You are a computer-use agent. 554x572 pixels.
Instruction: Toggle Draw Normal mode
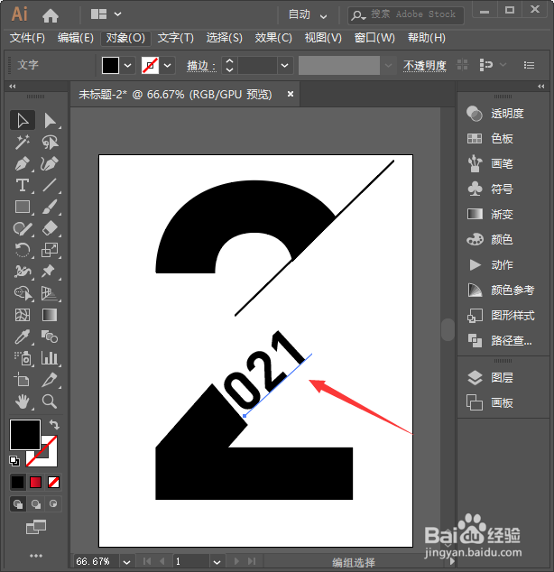[x=17, y=504]
